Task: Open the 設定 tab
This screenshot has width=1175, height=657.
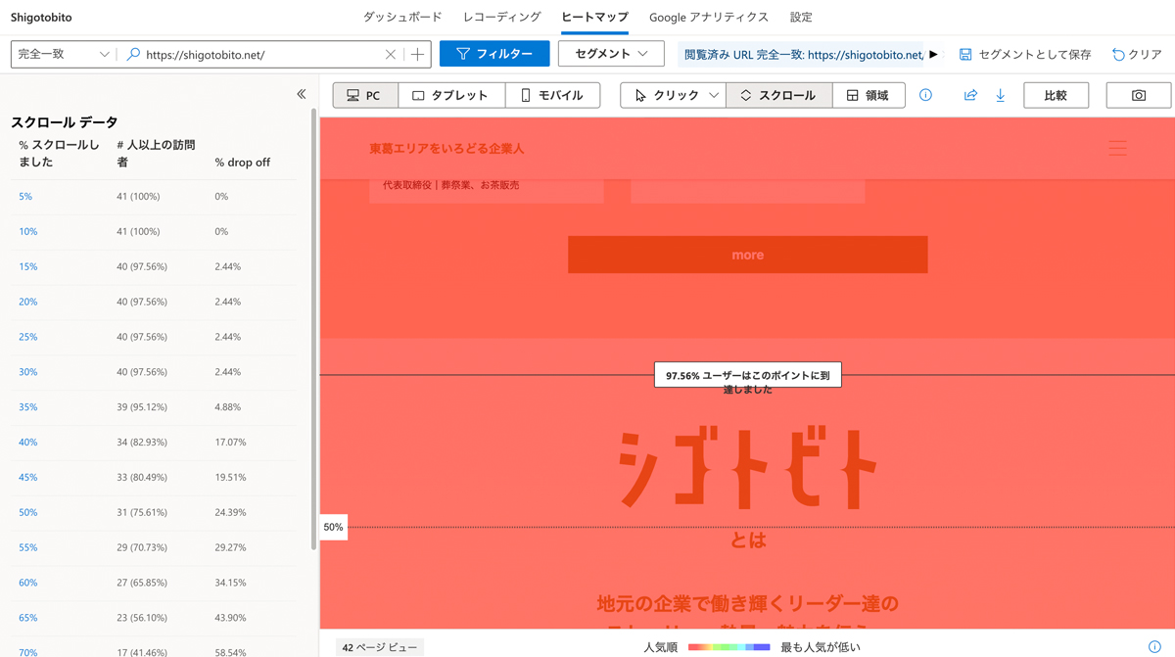Action: [801, 17]
